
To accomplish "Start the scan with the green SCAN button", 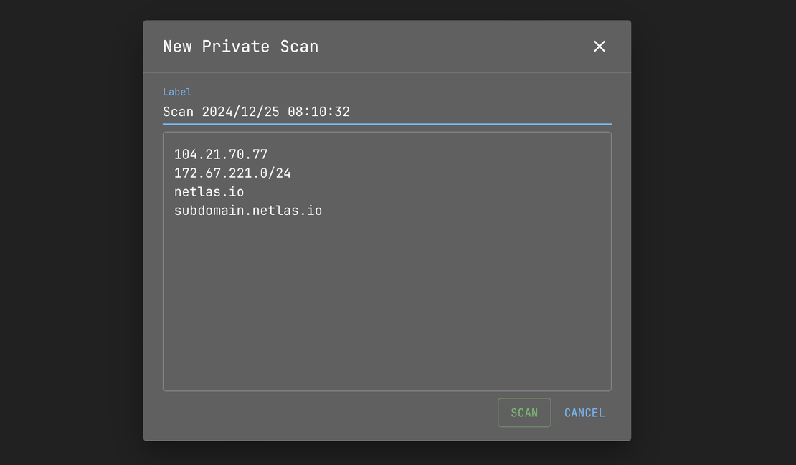I will tap(524, 413).
